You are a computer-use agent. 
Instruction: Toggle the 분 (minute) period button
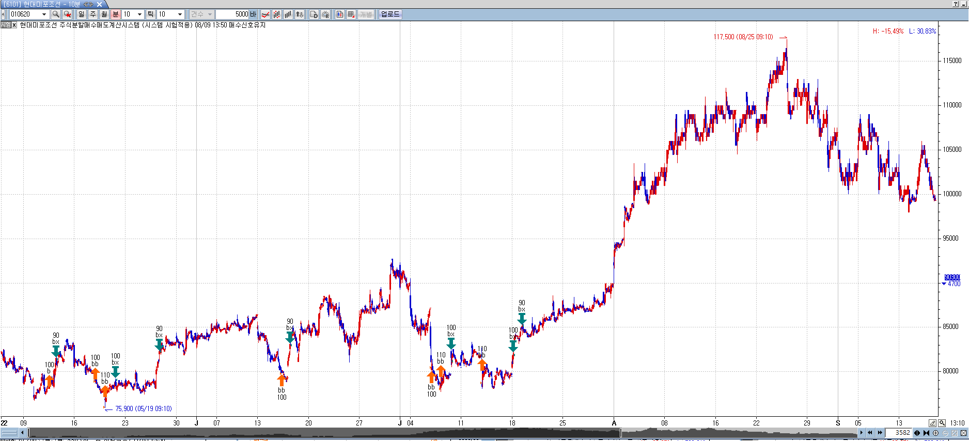116,14
